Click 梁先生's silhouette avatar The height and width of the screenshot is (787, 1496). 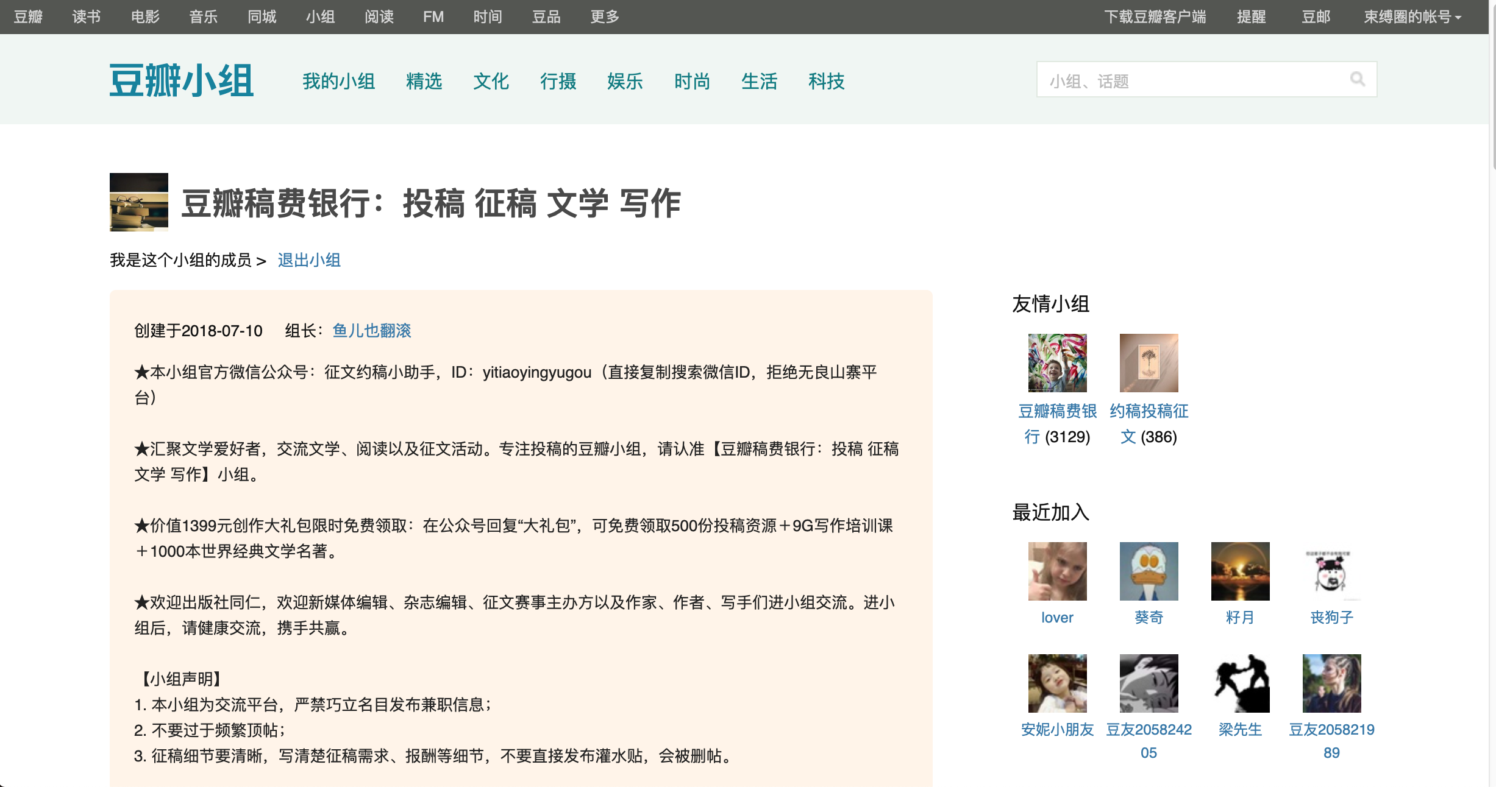[x=1240, y=683]
